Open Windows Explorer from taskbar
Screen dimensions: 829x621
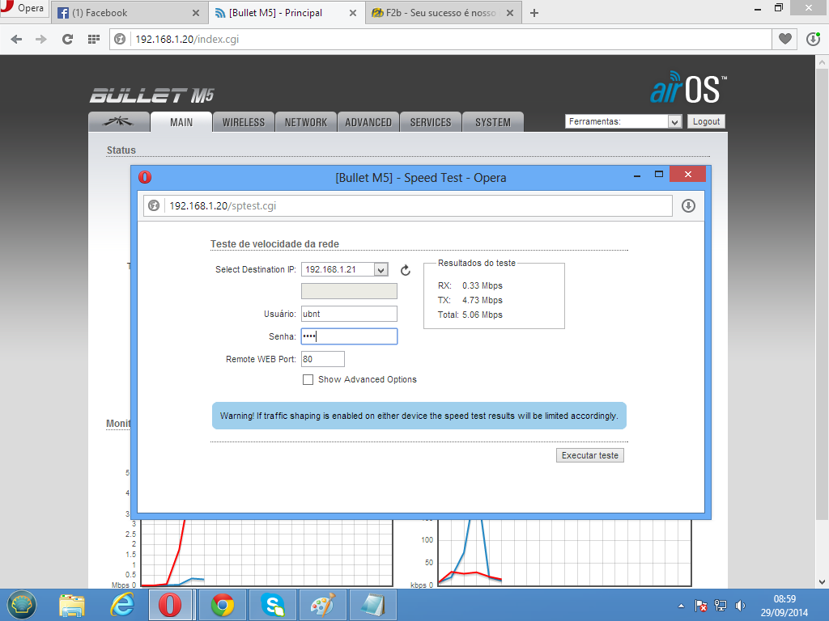click(72, 605)
